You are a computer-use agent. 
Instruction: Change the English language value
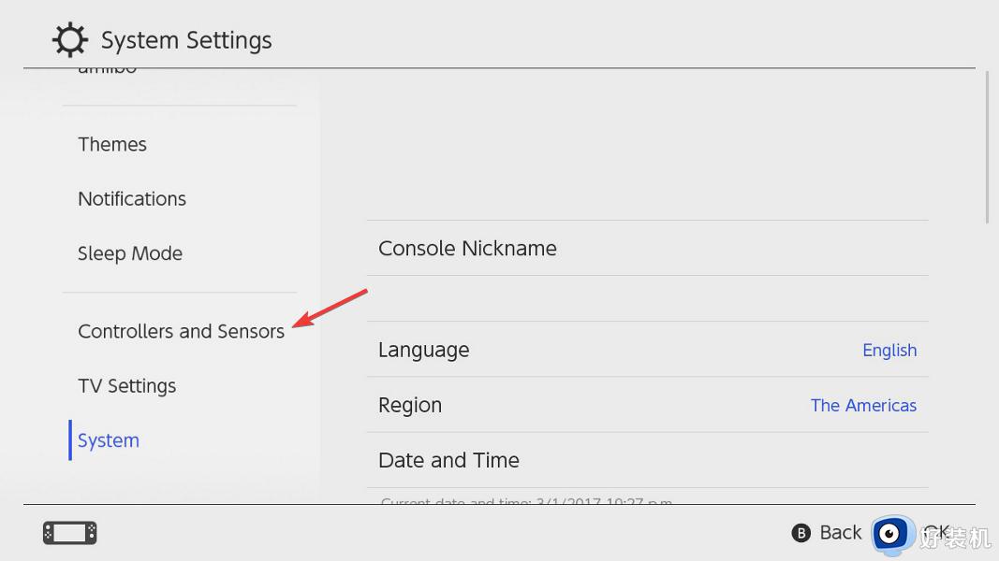[x=889, y=351]
